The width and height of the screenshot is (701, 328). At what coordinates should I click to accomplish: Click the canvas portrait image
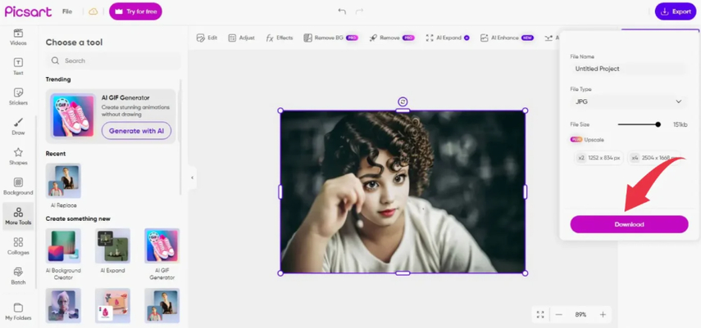coord(403,192)
